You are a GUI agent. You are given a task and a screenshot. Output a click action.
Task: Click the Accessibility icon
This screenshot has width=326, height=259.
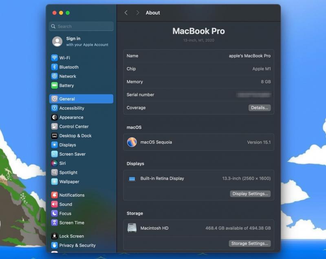pyautogui.click(x=55, y=108)
